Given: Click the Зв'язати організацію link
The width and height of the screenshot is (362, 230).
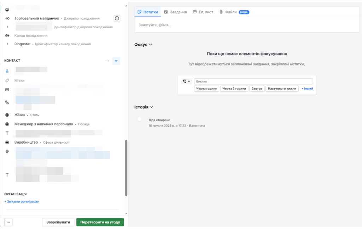Looking at the screenshot, I should (21, 201).
